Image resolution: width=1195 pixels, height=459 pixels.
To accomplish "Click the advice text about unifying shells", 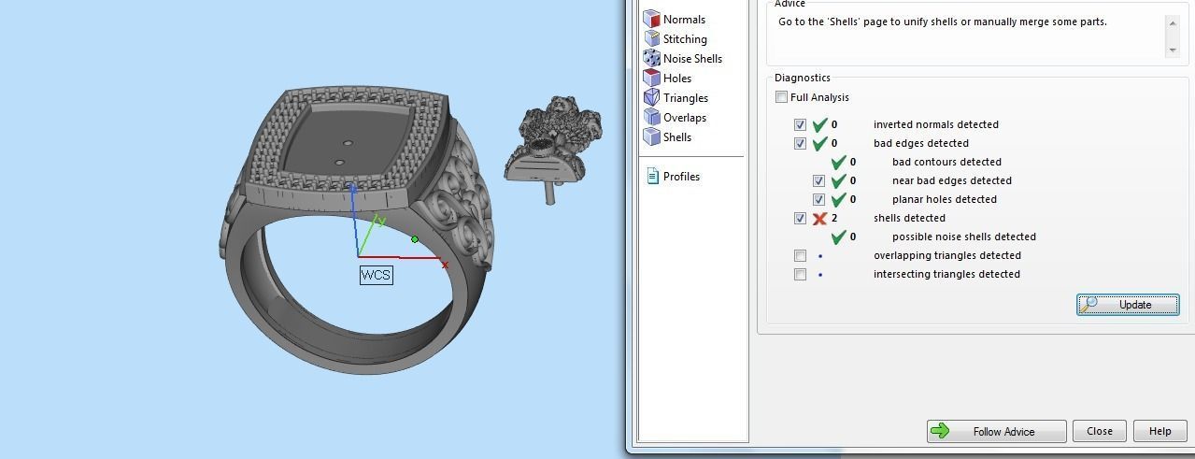I will [x=943, y=22].
